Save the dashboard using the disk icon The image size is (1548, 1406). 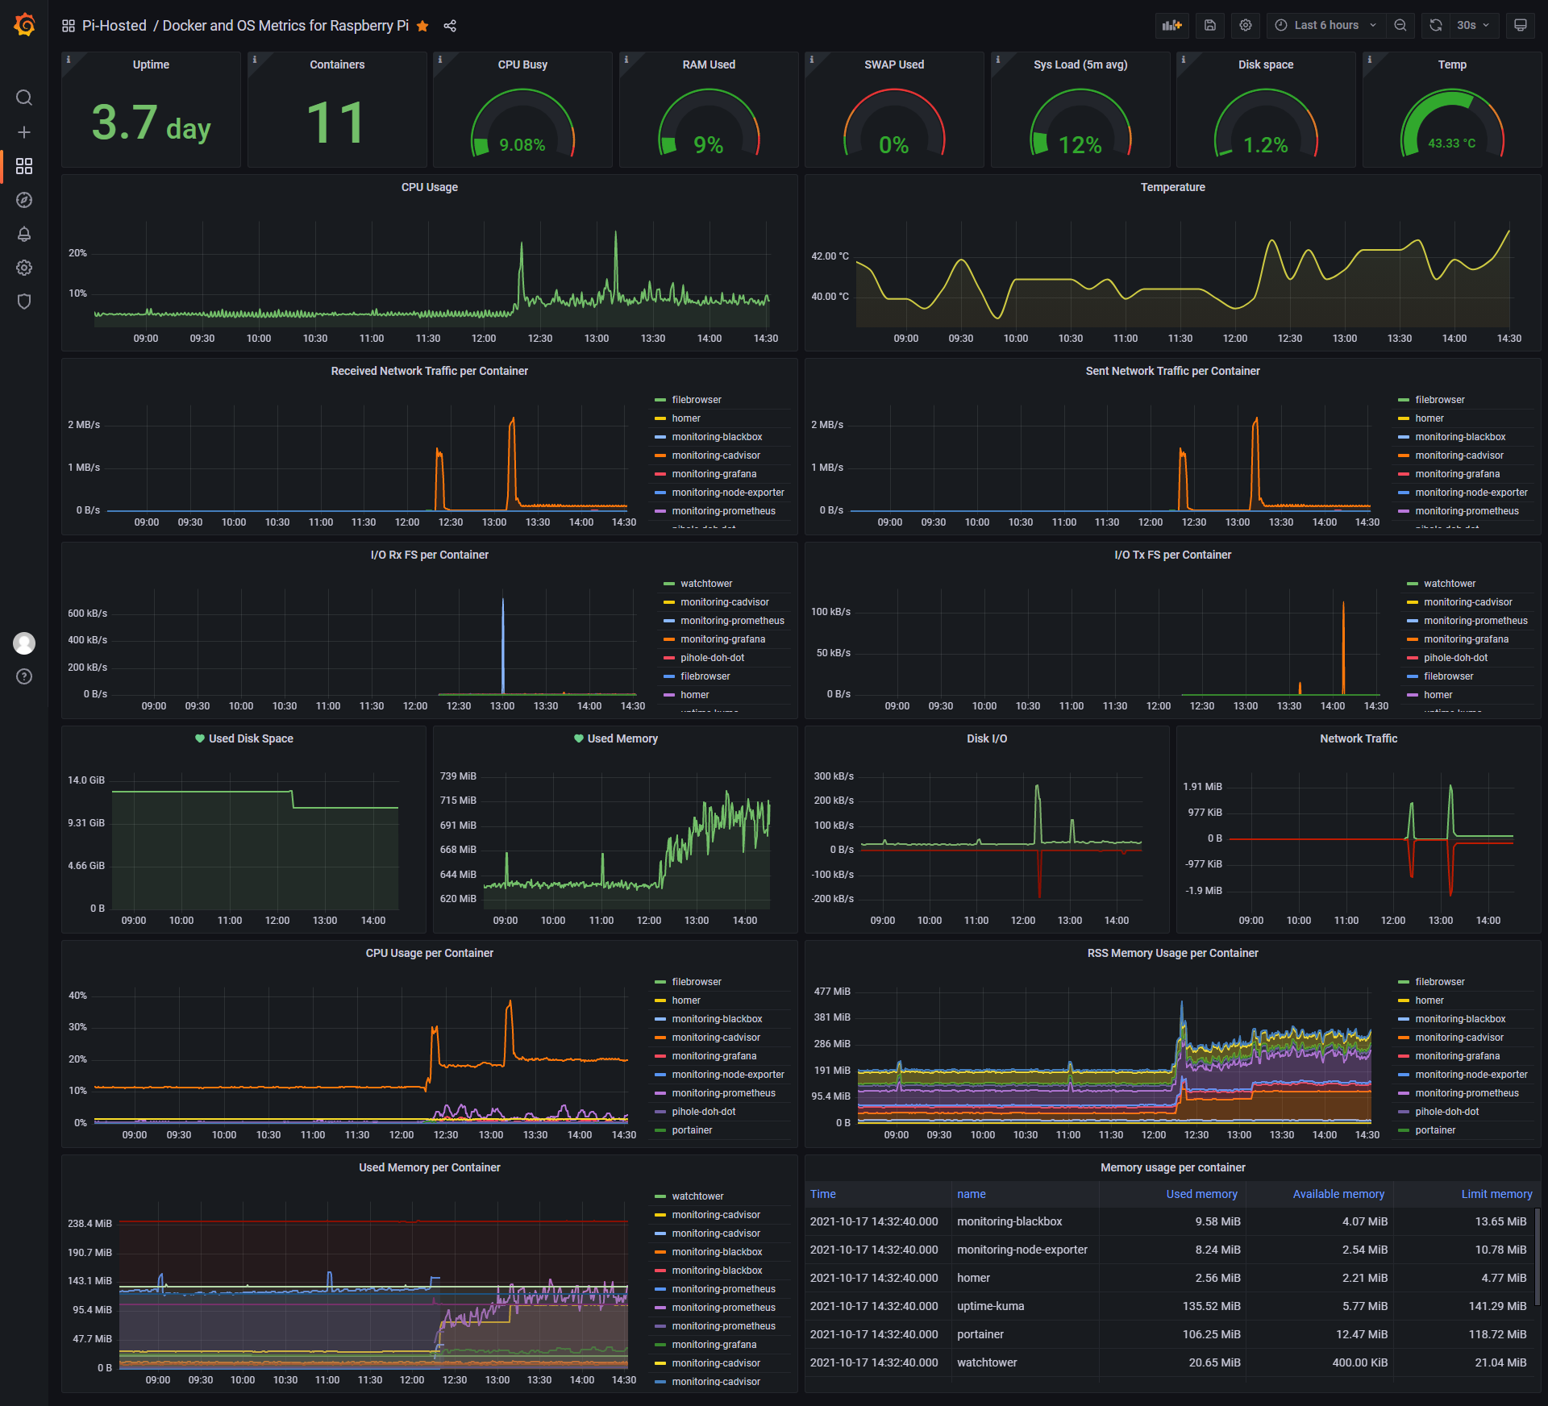click(1209, 25)
